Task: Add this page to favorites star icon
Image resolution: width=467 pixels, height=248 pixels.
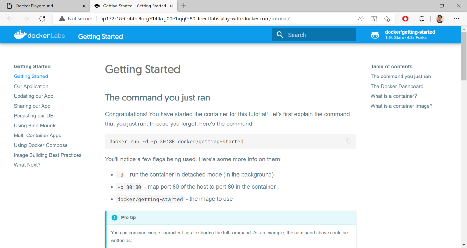Action: (x=387, y=18)
